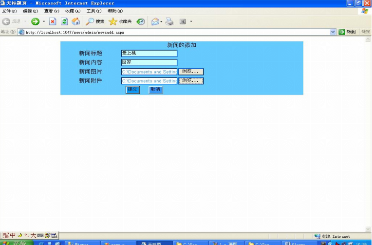Open the History clock icon
372x245 pixels.
(141, 21)
